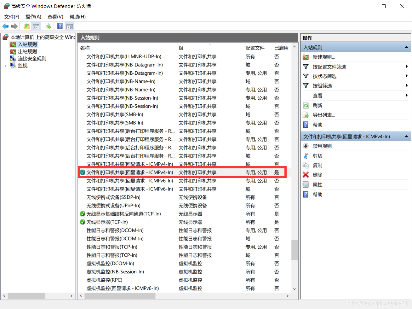Open help via the toolbar question mark icon
The image size is (412, 309).
[60, 26]
